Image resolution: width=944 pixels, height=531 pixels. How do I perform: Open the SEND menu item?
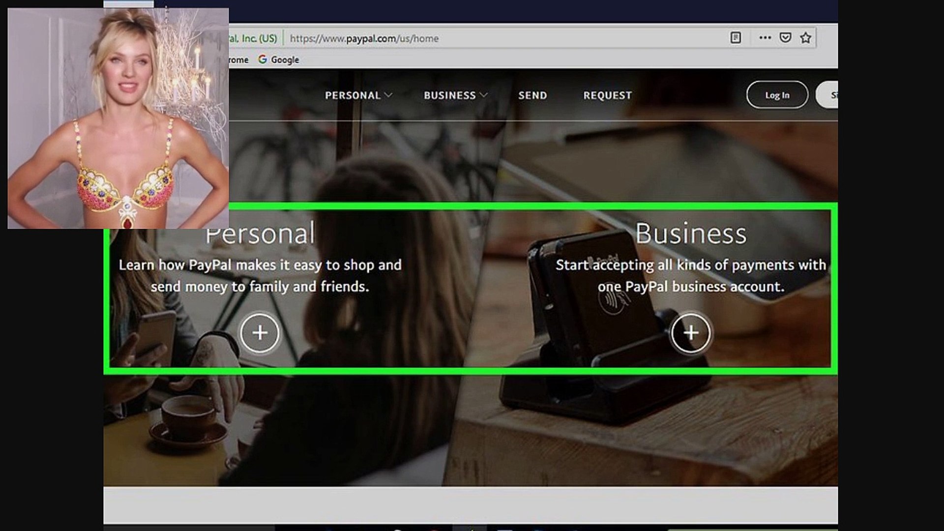[x=532, y=95]
